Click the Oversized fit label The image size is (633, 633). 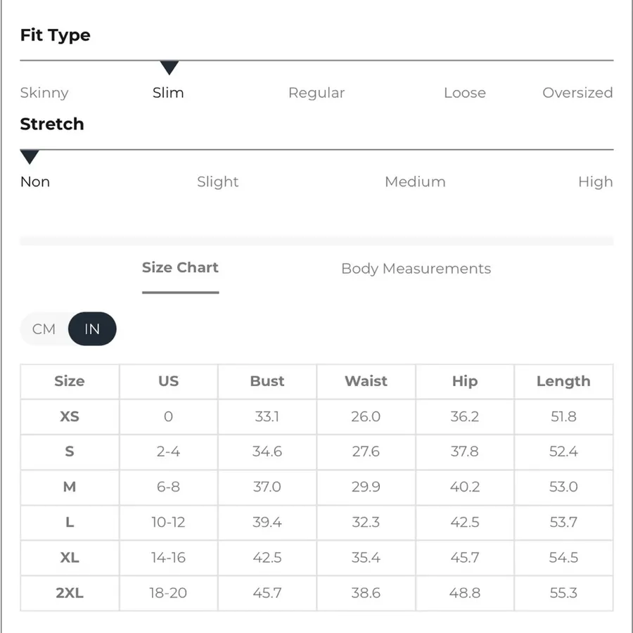click(577, 93)
